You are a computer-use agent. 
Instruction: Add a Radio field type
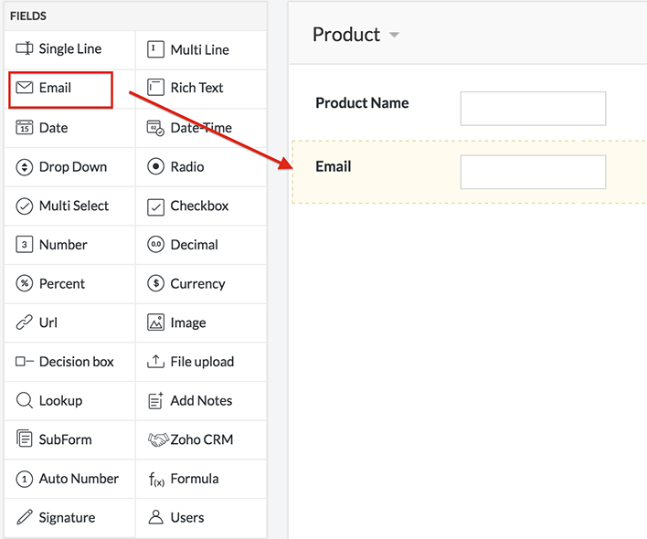point(186,167)
